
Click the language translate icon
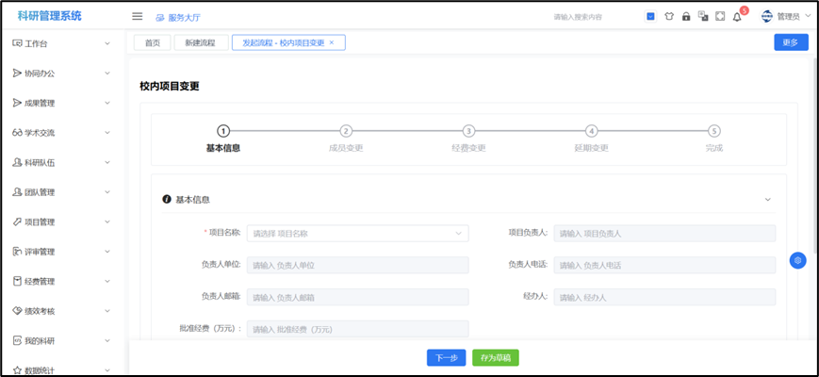point(702,16)
